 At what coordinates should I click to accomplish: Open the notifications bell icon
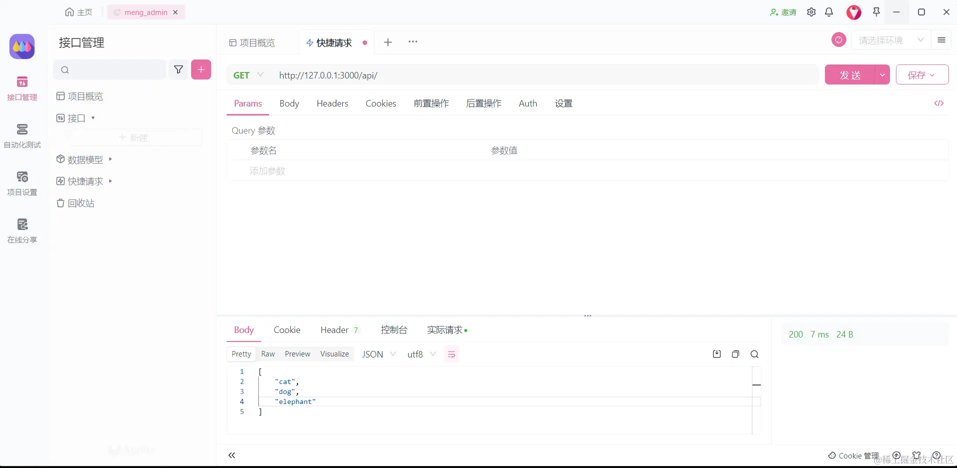829,12
